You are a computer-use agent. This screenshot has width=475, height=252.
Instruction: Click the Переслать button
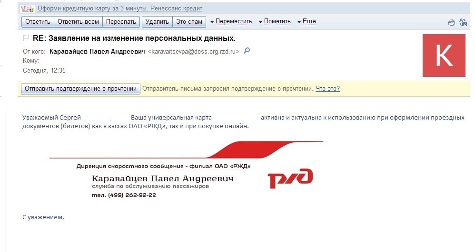[121, 22]
